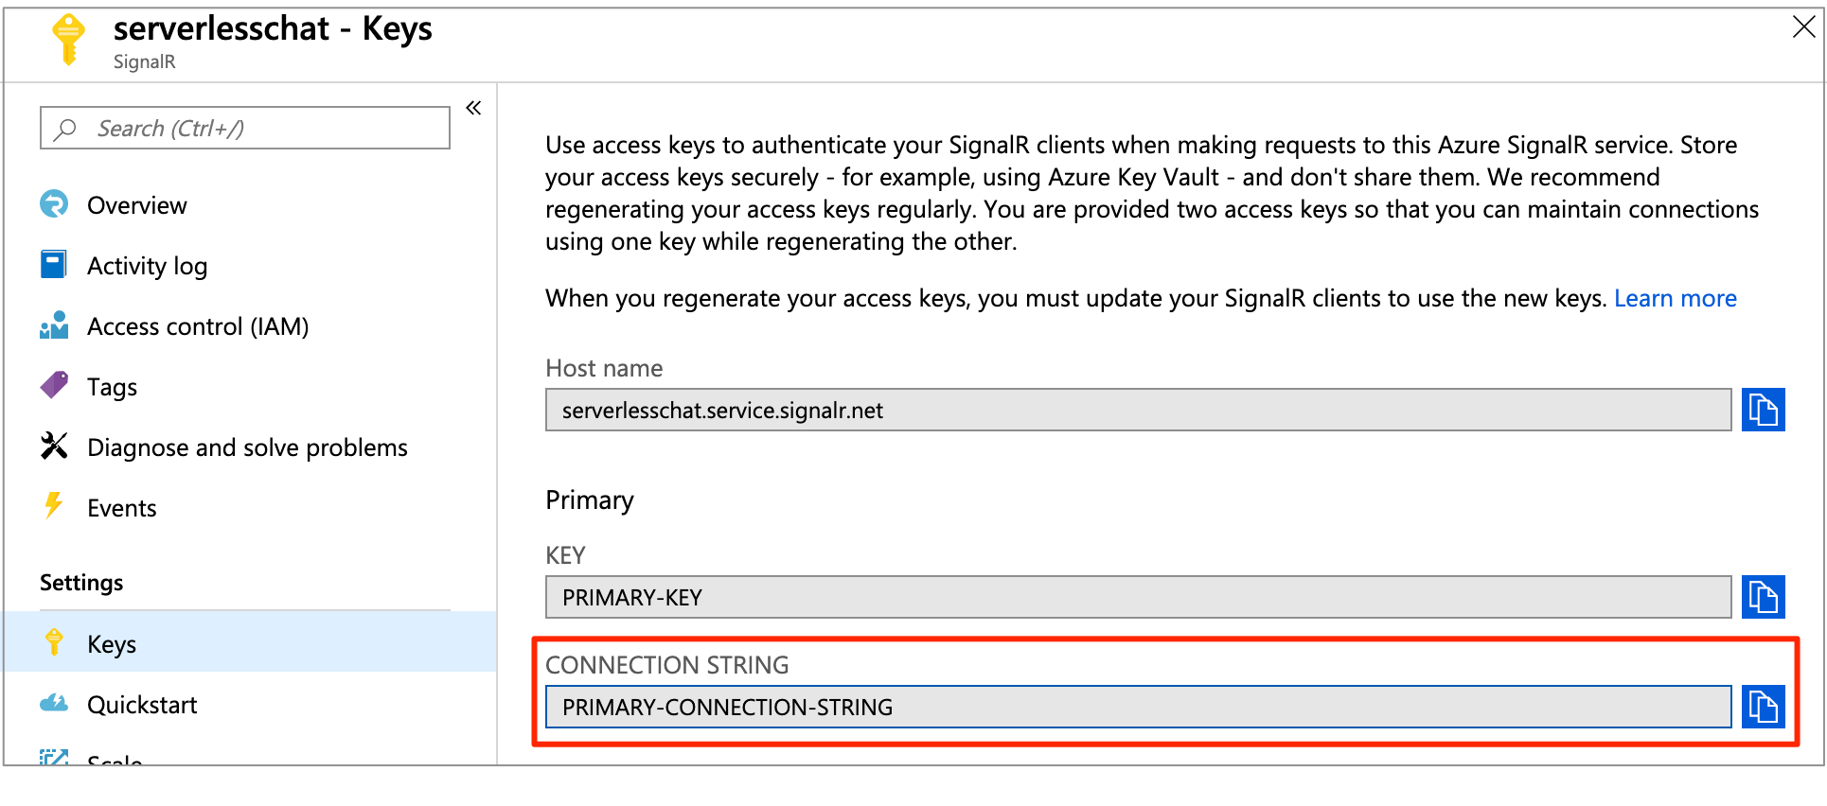Select the Scale icon at sidebar bottom
Image resolution: width=1827 pixels, height=806 pixels.
(x=53, y=757)
